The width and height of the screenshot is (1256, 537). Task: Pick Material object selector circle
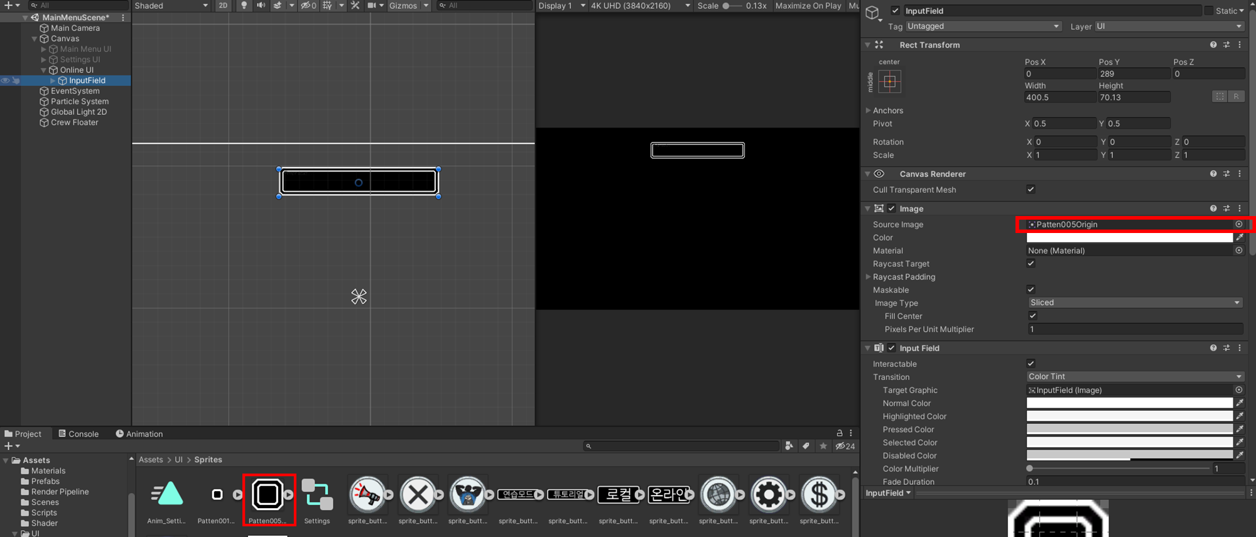tap(1239, 251)
